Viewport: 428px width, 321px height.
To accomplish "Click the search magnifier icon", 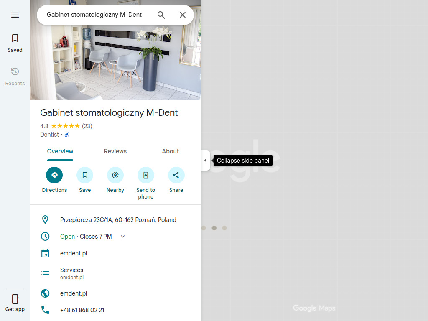I will click(x=161, y=15).
